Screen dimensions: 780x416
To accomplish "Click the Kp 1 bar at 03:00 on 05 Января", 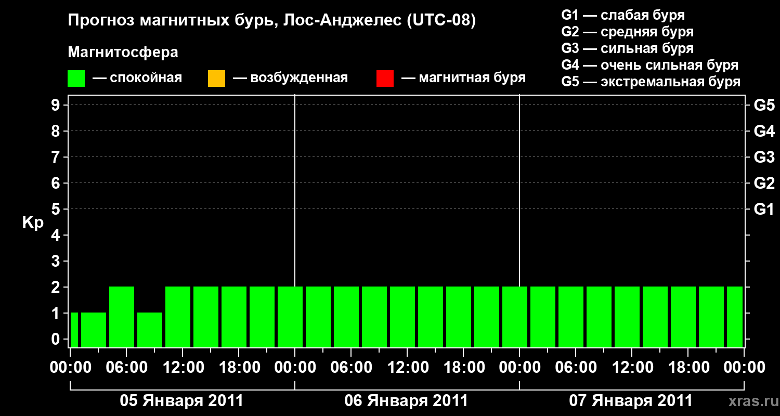I will coord(94,330).
